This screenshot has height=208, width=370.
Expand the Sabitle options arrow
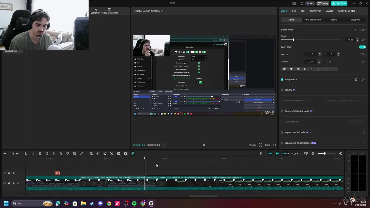click(x=297, y=90)
